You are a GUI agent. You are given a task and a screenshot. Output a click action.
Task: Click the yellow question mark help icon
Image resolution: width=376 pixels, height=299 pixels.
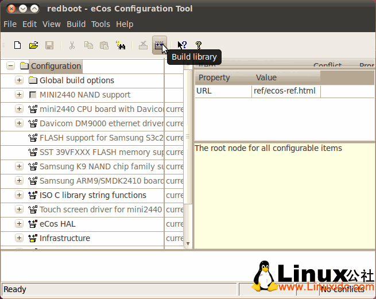[x=199, y=45]
